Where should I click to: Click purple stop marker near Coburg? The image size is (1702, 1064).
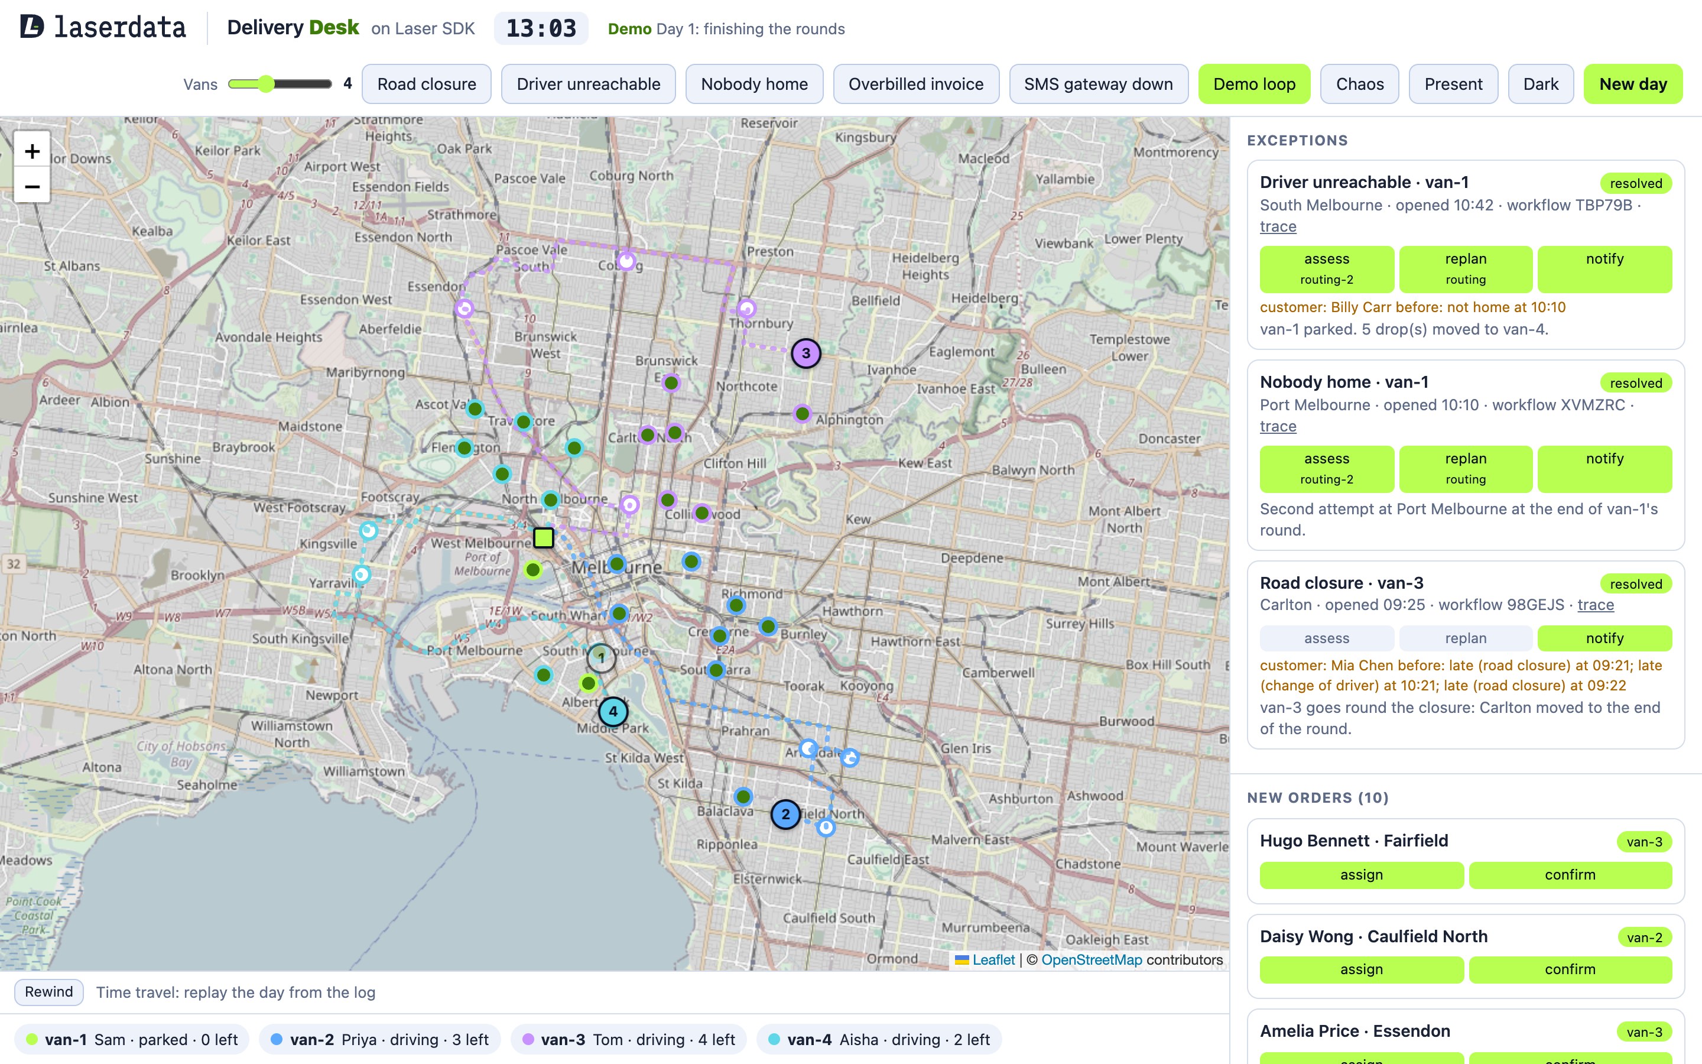tap(626, 262)
